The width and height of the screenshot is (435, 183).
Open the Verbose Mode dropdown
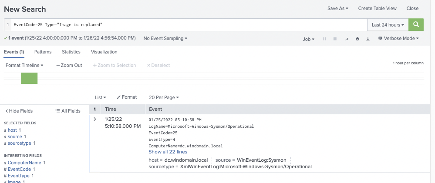(398, 39)
